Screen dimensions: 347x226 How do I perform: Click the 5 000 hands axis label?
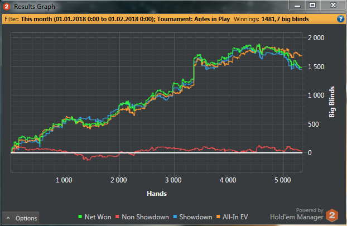[x=283, y=180]
